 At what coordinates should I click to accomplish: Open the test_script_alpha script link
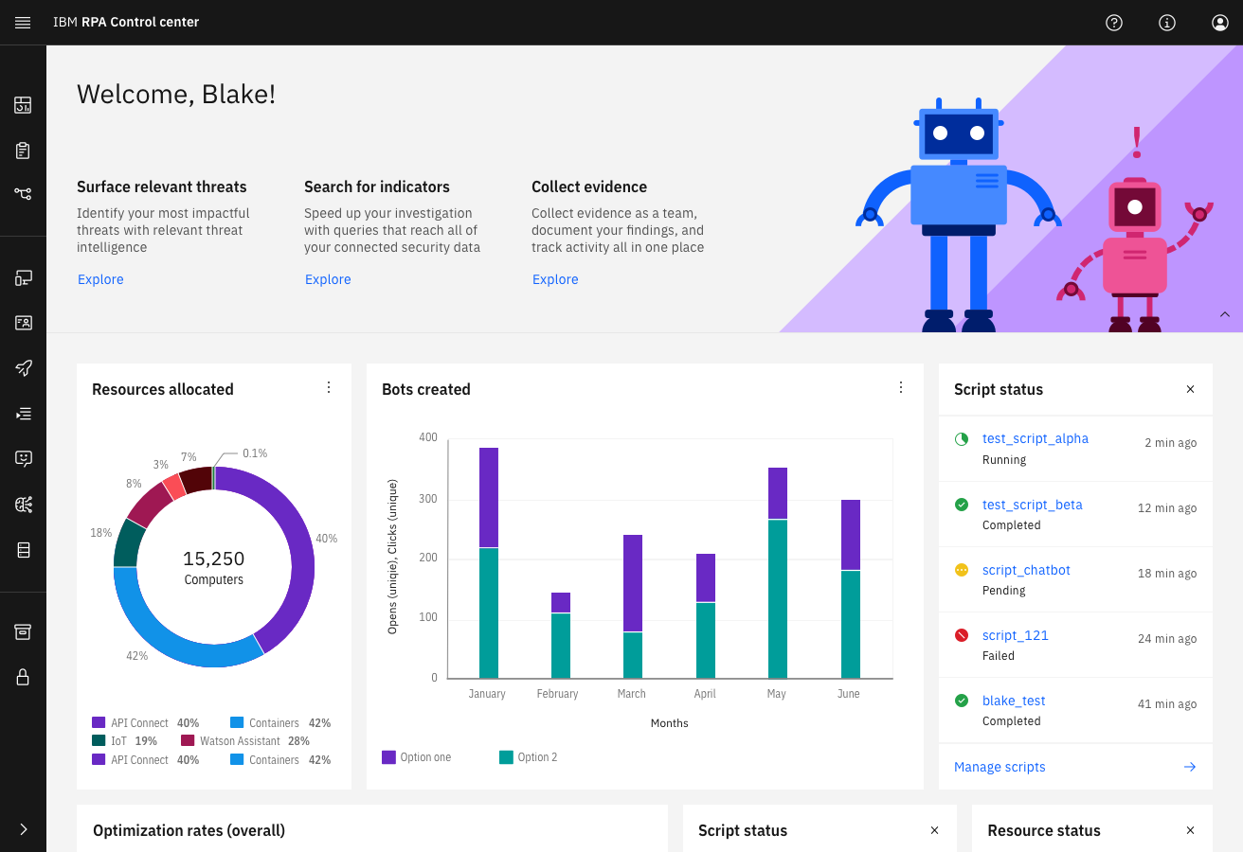point(1036,438)
